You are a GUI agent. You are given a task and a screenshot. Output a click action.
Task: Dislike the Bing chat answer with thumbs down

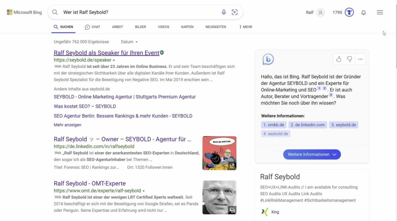(x=349, y=59)
